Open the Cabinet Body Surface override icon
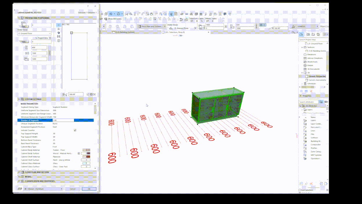The height and width of the screenshot is (204, 362). pyautogui.click(x=79, y=153)
